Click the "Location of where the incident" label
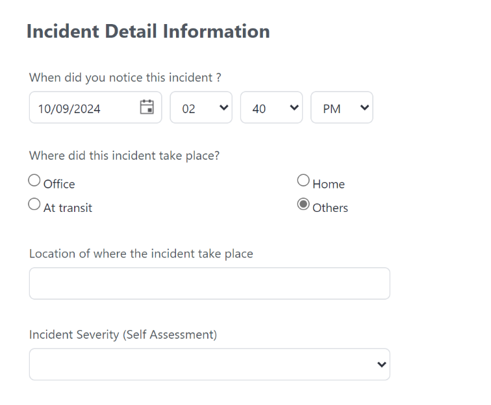 (x=141, y=254)
